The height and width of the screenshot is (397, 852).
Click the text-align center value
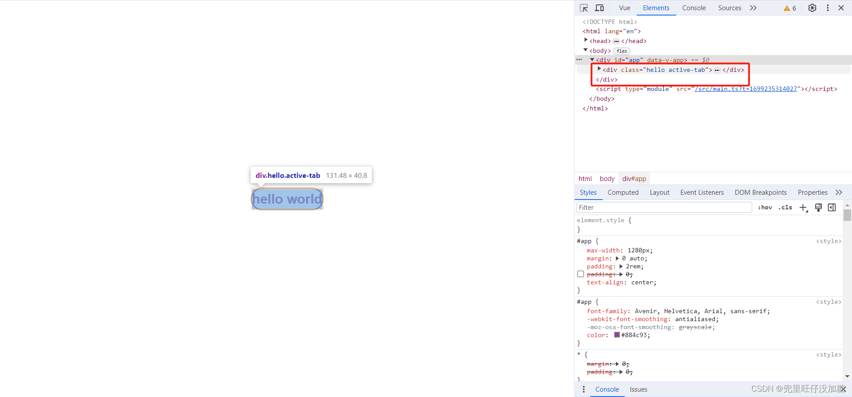(642, 282)
